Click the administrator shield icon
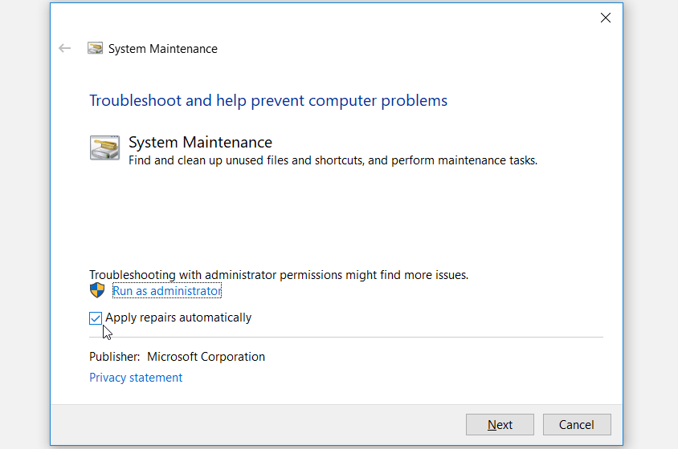This screenshot has width=678, height=449. click(97, 291)
